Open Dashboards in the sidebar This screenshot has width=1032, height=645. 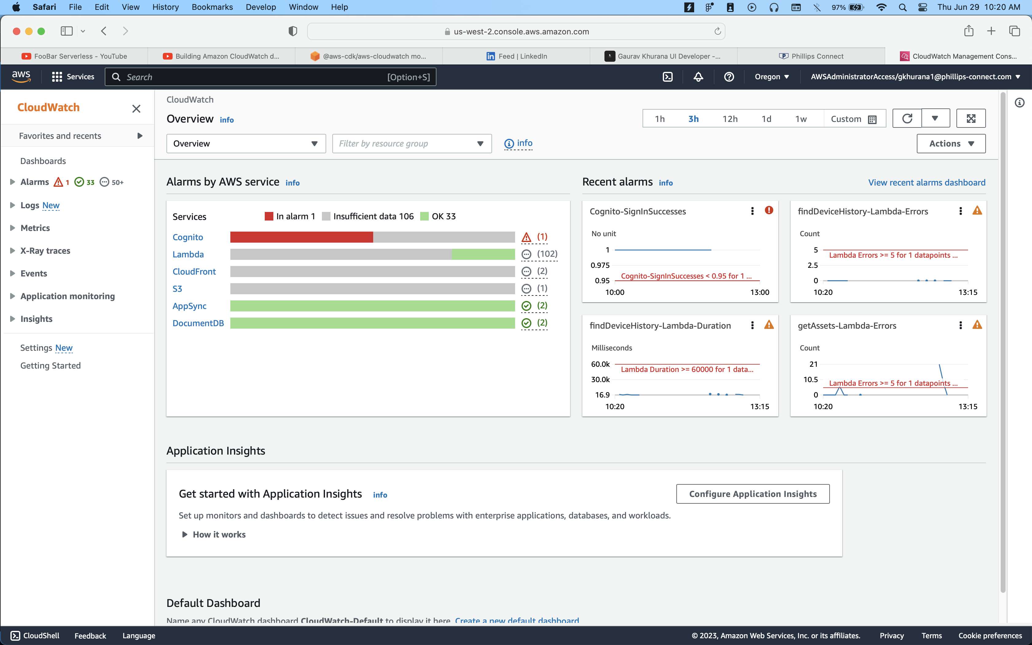[43, 161]
